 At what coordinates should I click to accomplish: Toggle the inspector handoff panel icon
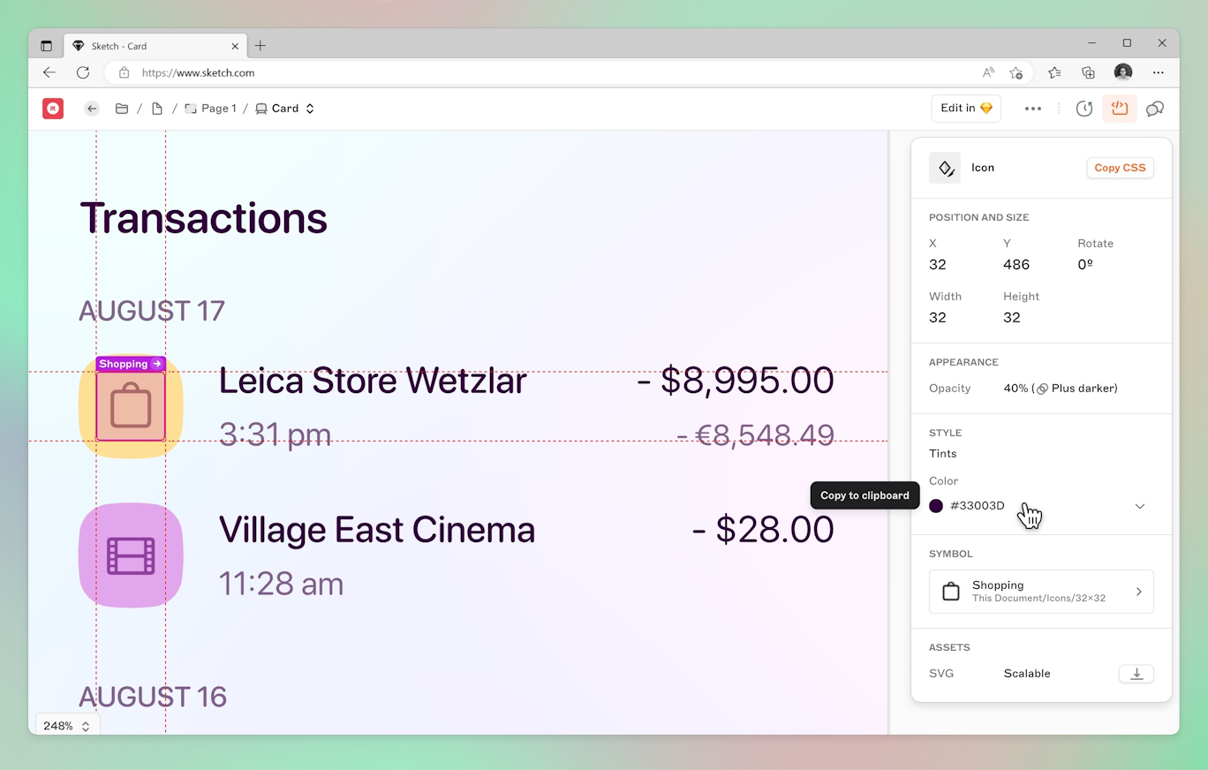pyautogui.click(x=1120, y=109)
